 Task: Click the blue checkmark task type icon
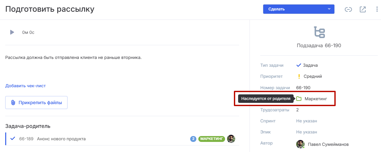pyautogui.click(x=299, y=65)
